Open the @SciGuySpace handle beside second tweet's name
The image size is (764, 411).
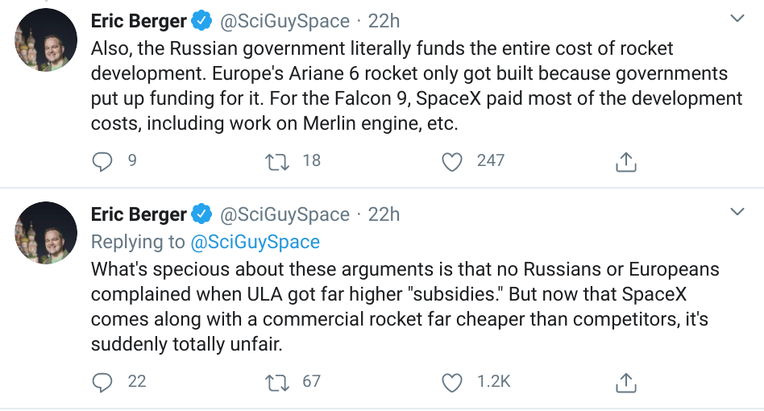[284, 214]
